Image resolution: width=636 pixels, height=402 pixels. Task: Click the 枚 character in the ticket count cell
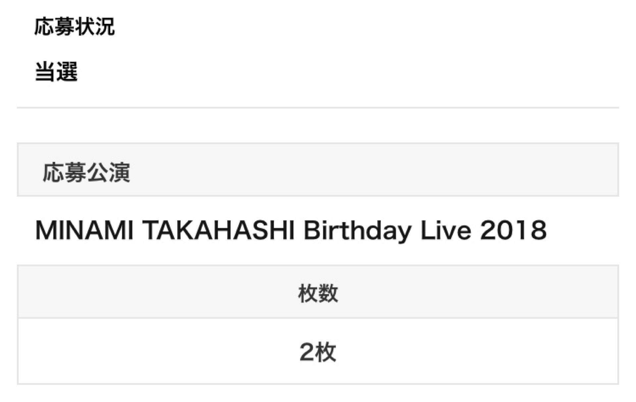point(326,352)
